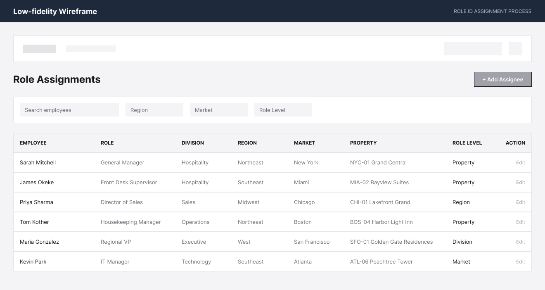Click the San Francisco market cell

(x=312, y=242)
